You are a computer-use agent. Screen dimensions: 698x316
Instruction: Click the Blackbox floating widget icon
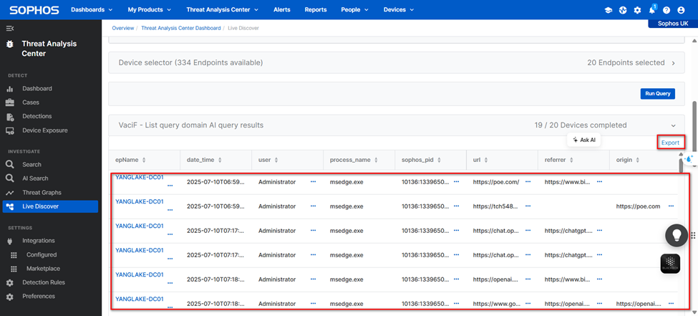[670, 264]
